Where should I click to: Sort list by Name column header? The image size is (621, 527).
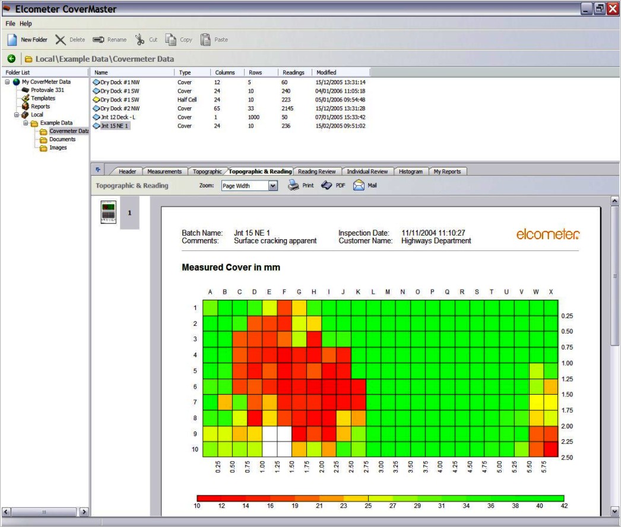point(132,72)
